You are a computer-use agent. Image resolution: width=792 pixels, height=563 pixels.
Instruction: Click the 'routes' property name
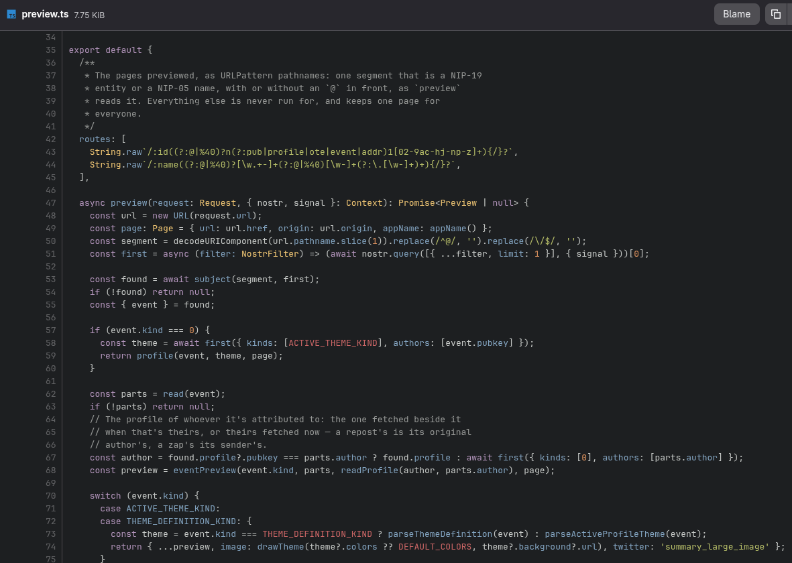(x=95, y=139)
